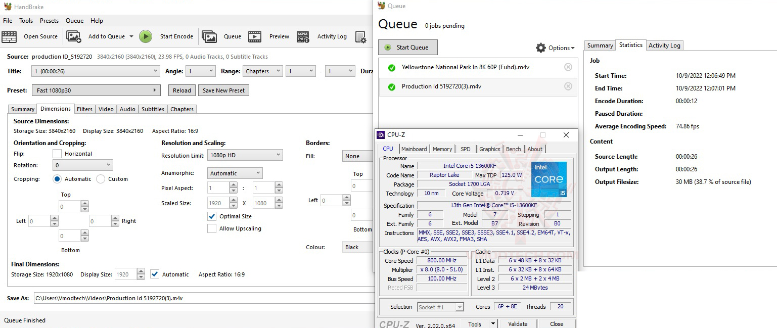This screenshot has height=328, width=777.
Task: Remove the Yellowstone National Park job
Action: pyautogui.click(x=568, y=67)
